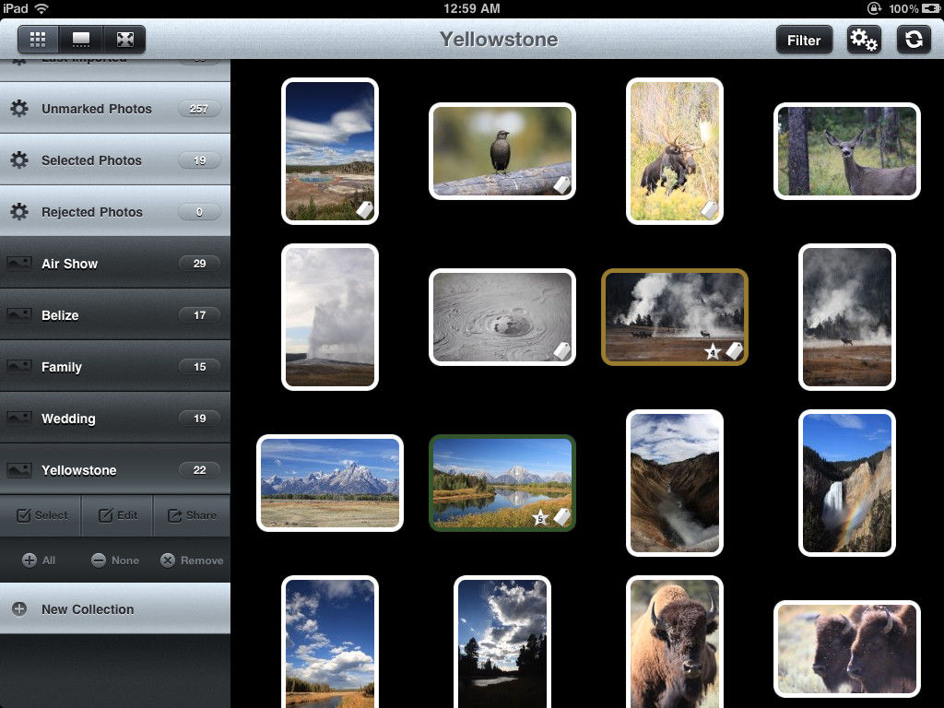This screenshot has height=708, width=944.
Task: Open the dark tree silhouette clouds photo
Action: [502, 643]
